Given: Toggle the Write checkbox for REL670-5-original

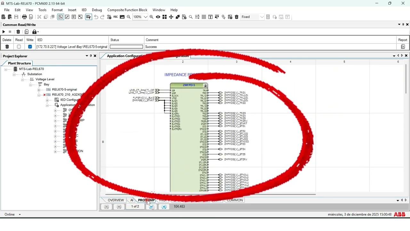Looking at the screenshot, I should coord(30,47).
